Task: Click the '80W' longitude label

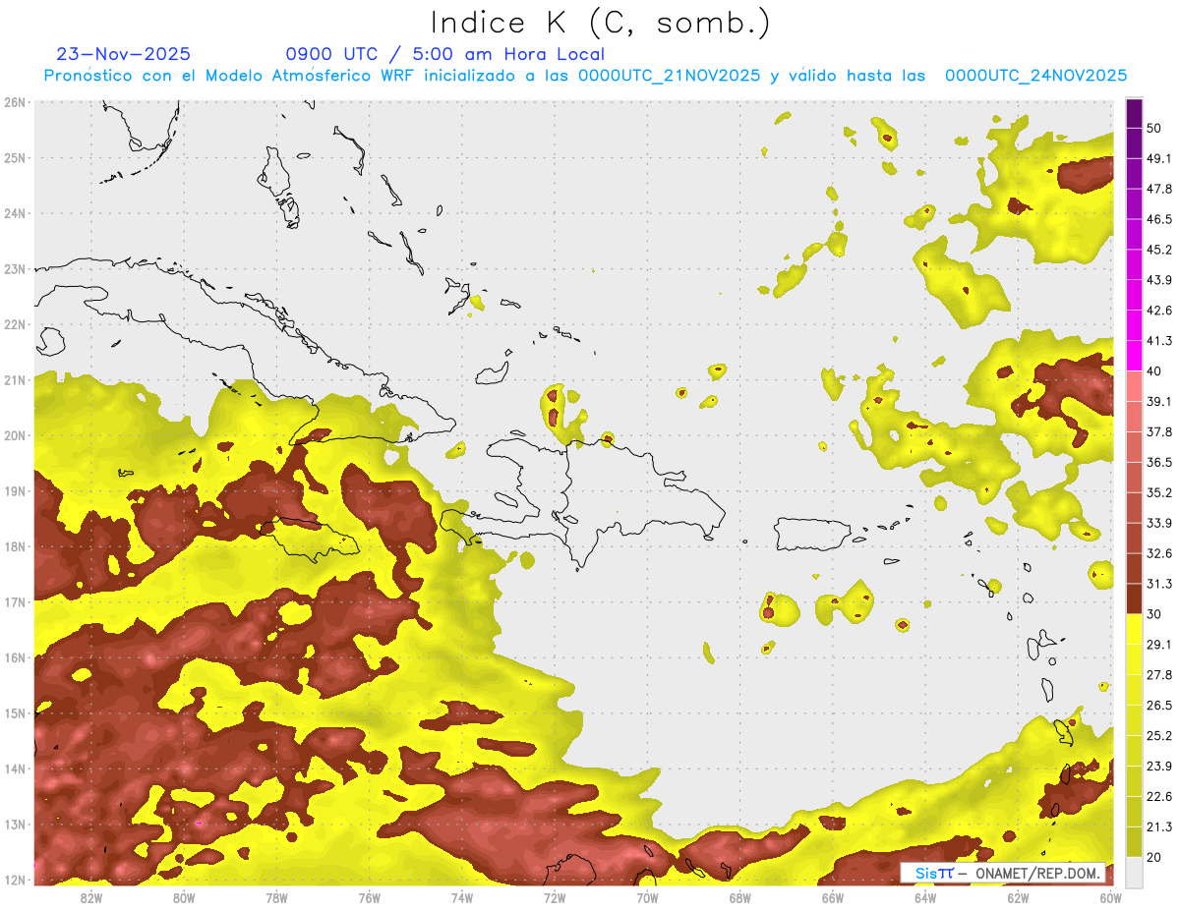Action: tap(184, 897)
